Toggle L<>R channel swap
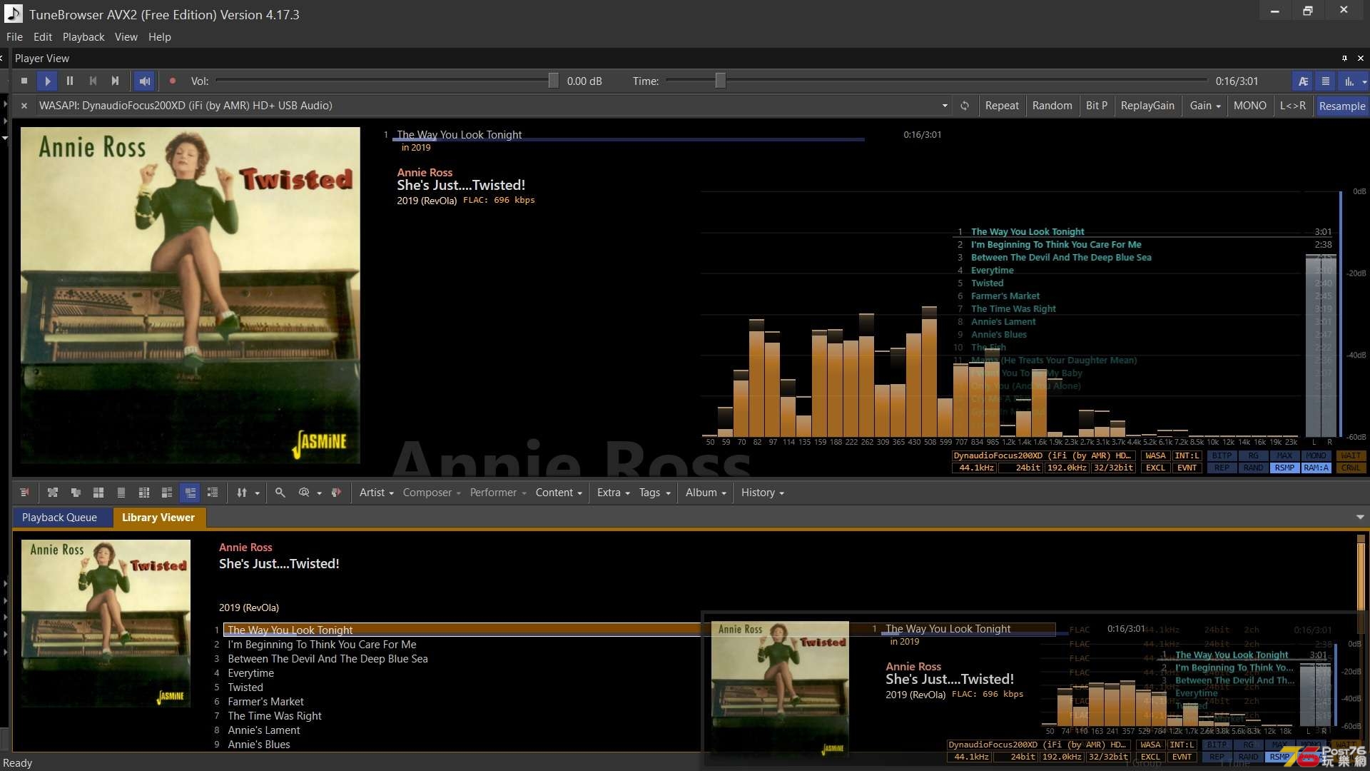Viewport: 1370px width, 771px height. tap(1293, 106)
